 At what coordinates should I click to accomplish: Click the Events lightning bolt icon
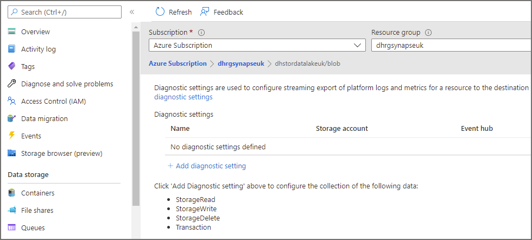[12, 136]
